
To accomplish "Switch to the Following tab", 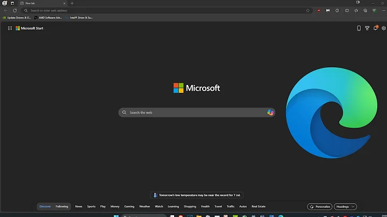I will 62,206.
